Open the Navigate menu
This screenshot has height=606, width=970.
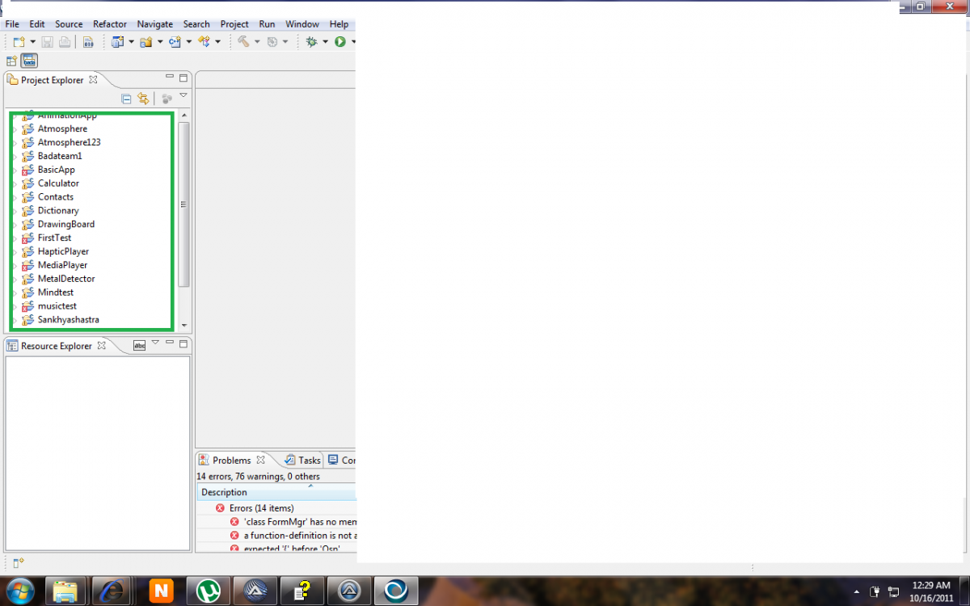point(155,24)
